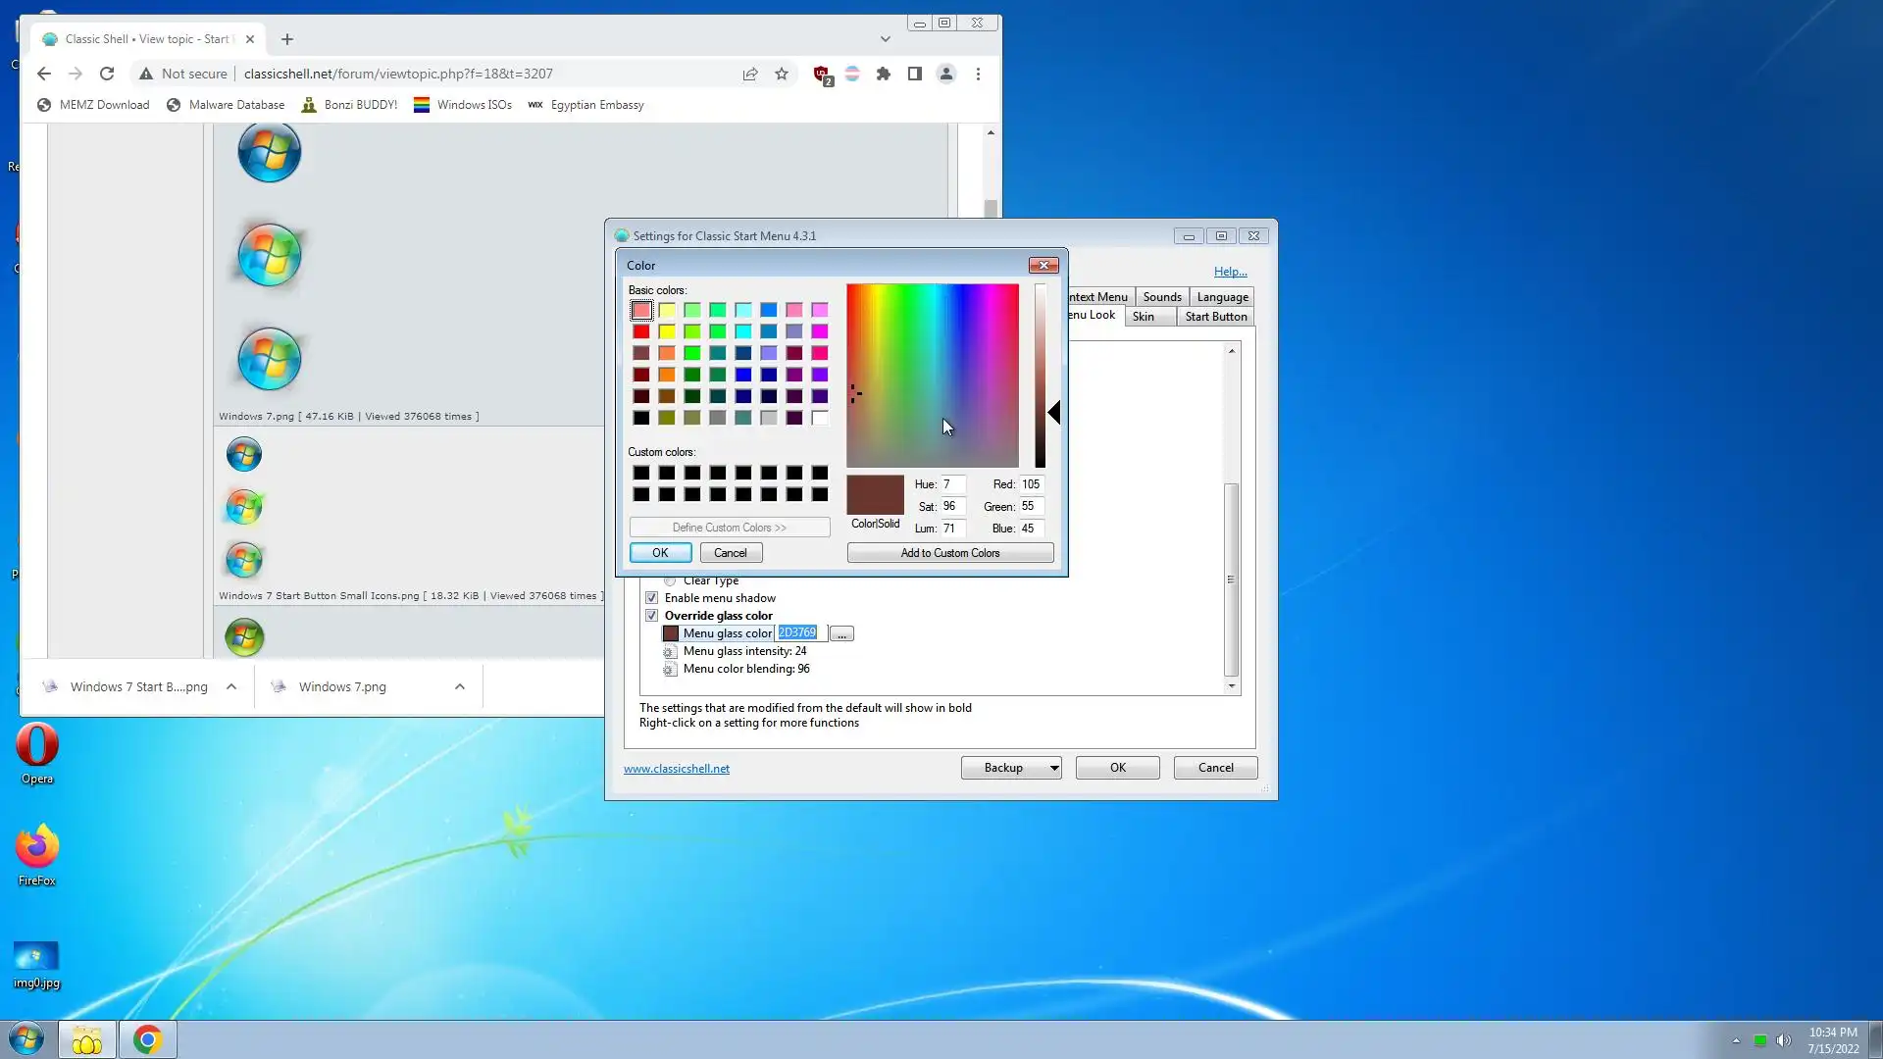The height and width of the screenshot is (1059, 1883).
Task: Click Add to Custom Colors button
Action: [950, 553]
